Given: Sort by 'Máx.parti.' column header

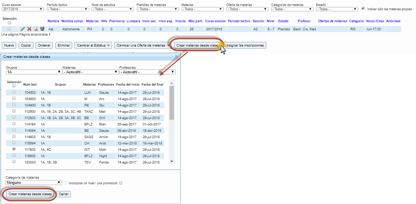Looking at the screenshot, I should (x=195, y=21).
